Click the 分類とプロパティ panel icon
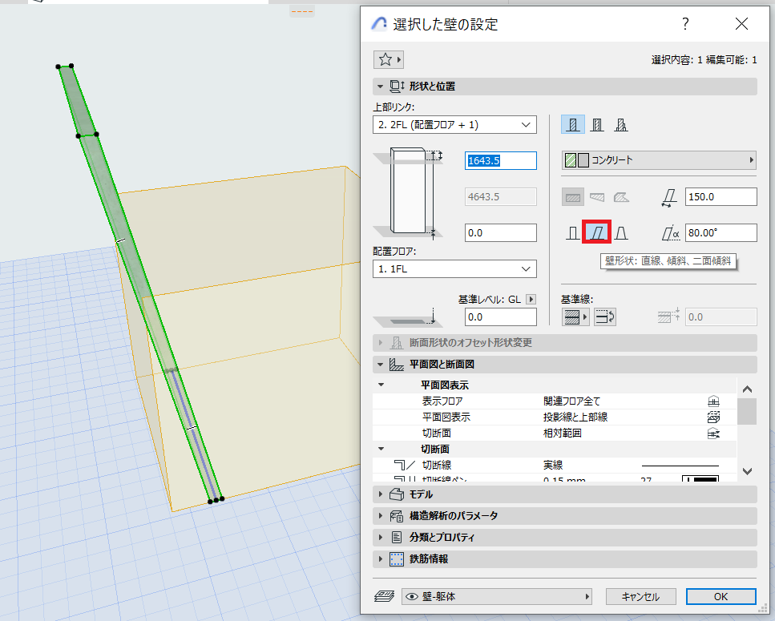This screenshot has width=775, height=621. pos(397,538)
